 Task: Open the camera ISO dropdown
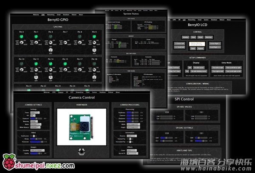click(33, 115)
